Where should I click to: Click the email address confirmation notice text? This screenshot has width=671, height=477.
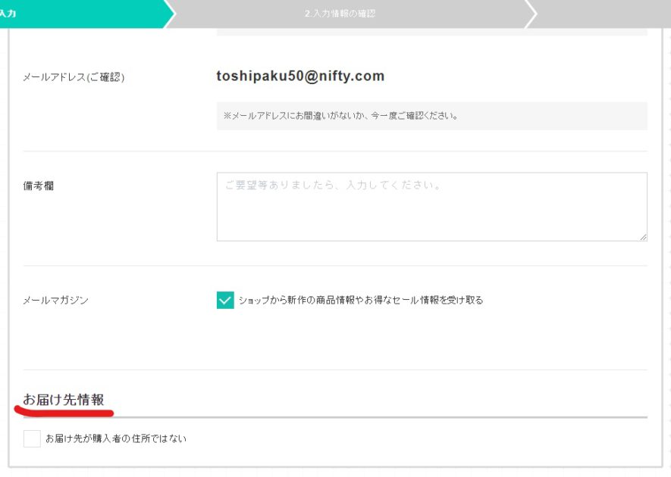(340, 116)
